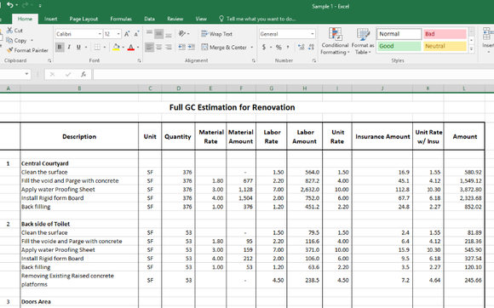This screenshot has width=494, height=308.
Task: Open Conditional Formatting menu
Action: [x=336, y=41]
